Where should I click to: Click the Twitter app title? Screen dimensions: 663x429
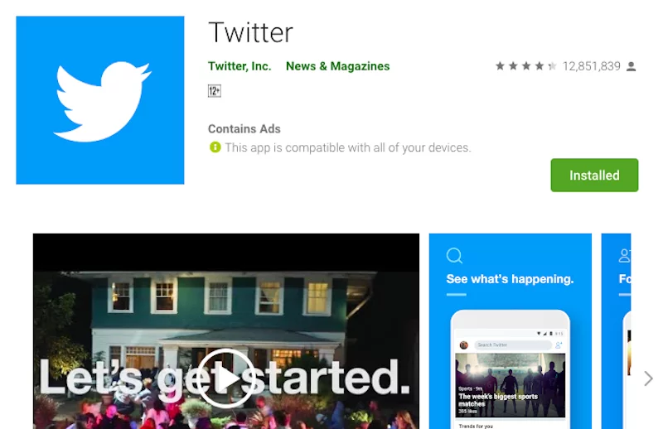(x=251, y=32)
